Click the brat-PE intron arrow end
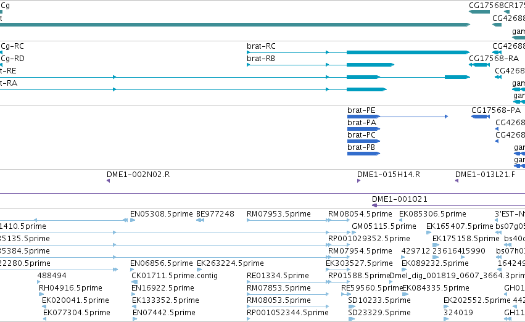This screenshot has width=525, height=322. pos(446,117)
